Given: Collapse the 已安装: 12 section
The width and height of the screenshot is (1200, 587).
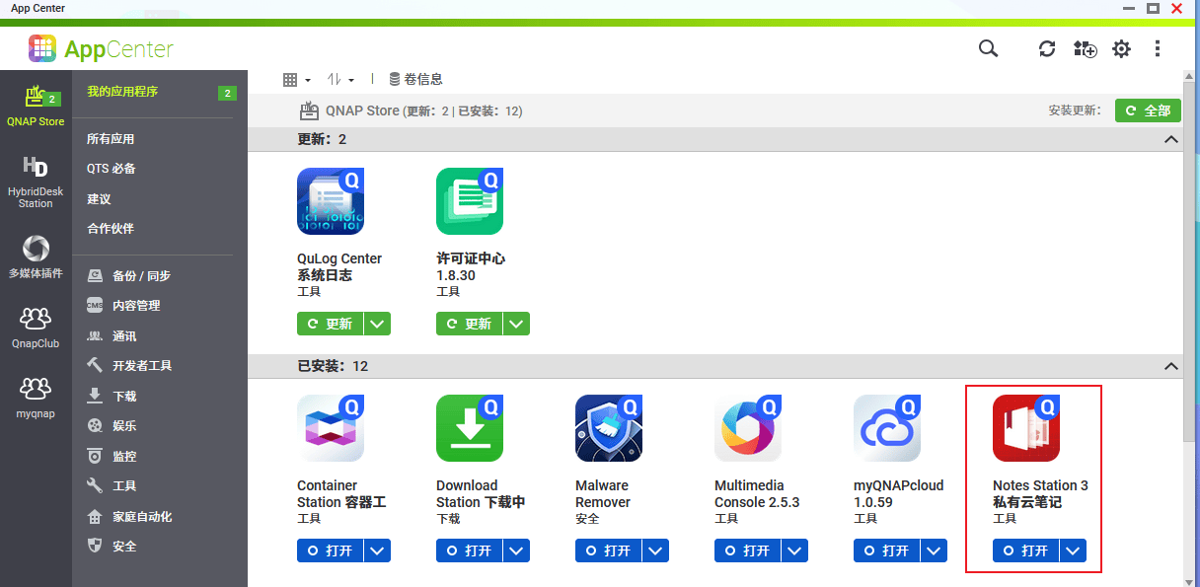Looking at the screenshot, I should pyautogui.click(x=1171, y=366).
